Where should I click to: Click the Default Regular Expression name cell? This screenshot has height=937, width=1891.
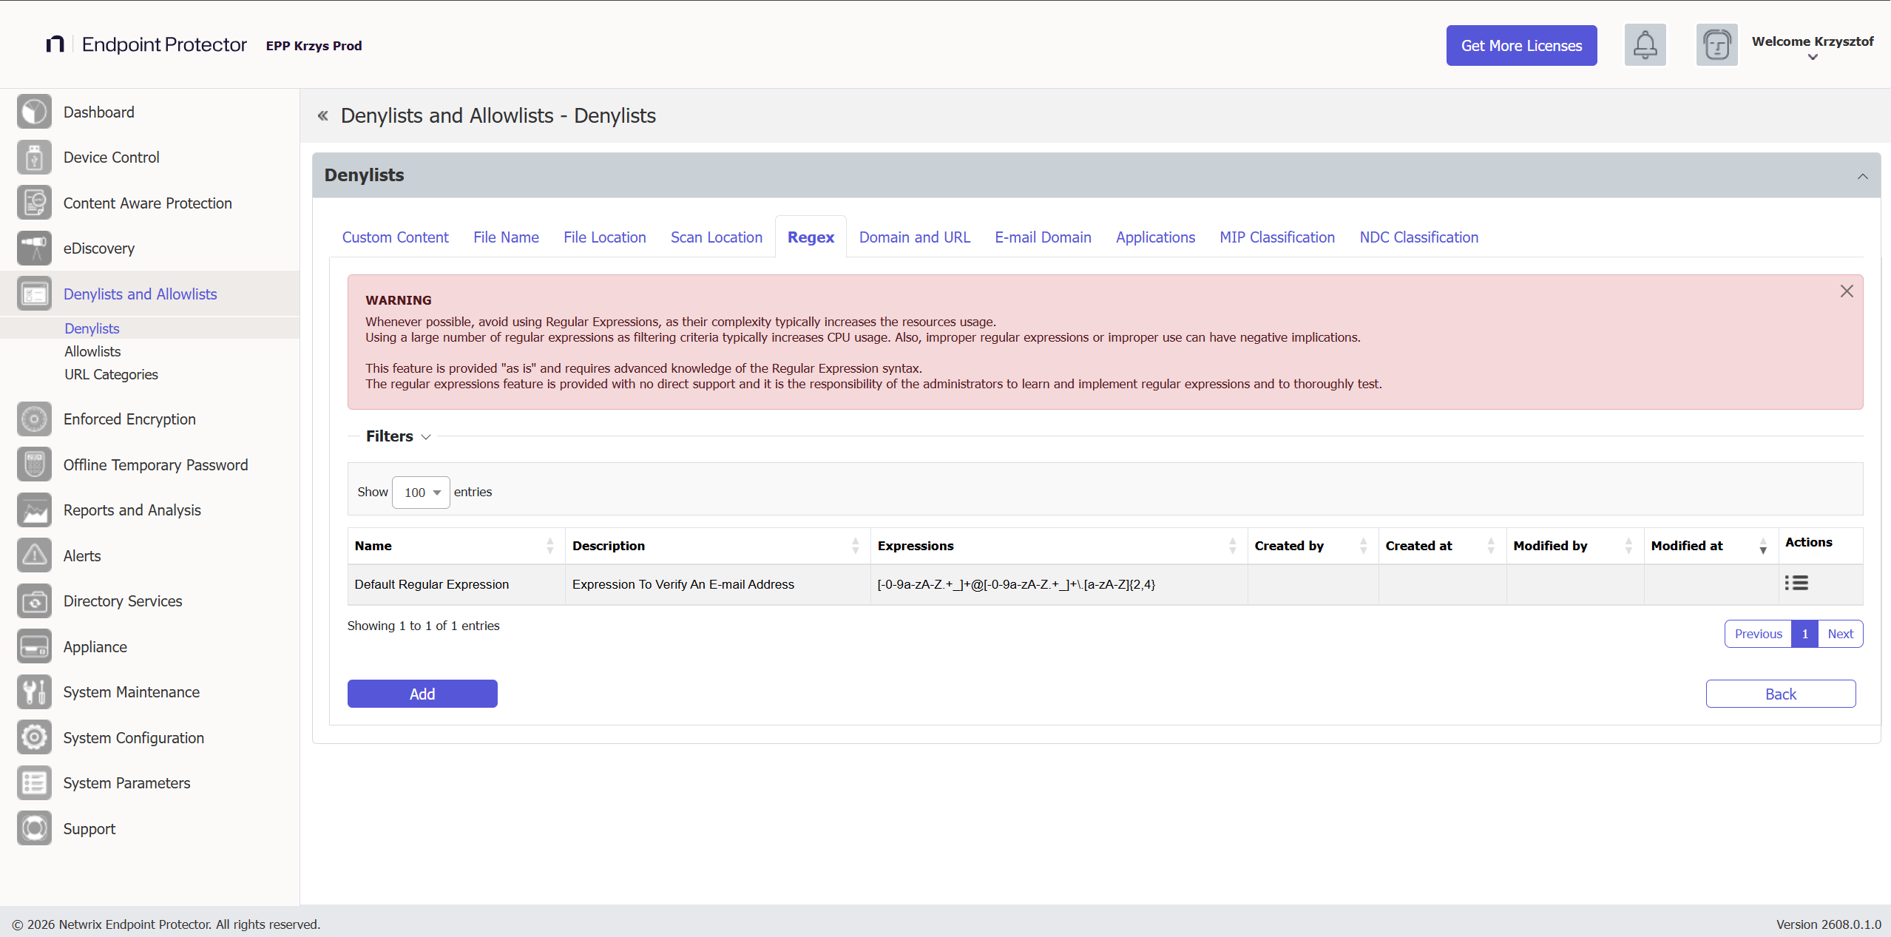(x=456, y=584)
